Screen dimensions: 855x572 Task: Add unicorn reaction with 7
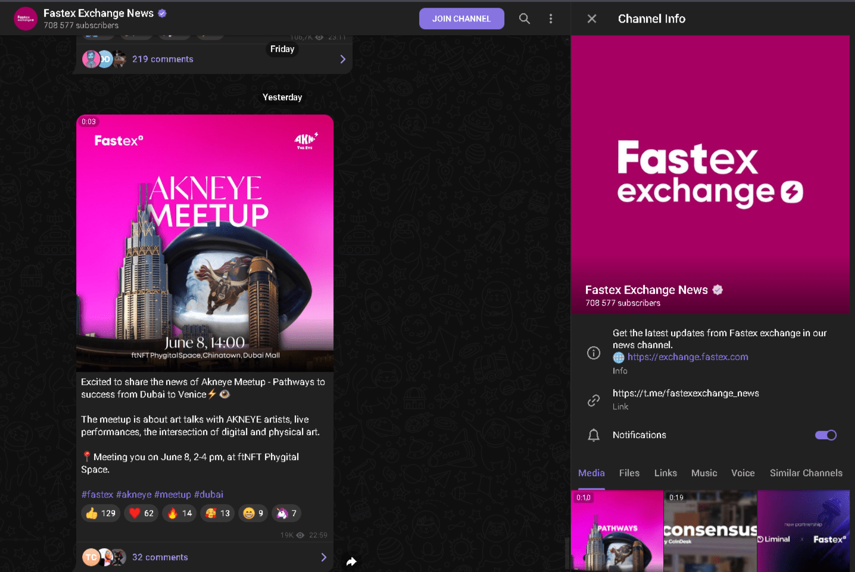[286, 513]
